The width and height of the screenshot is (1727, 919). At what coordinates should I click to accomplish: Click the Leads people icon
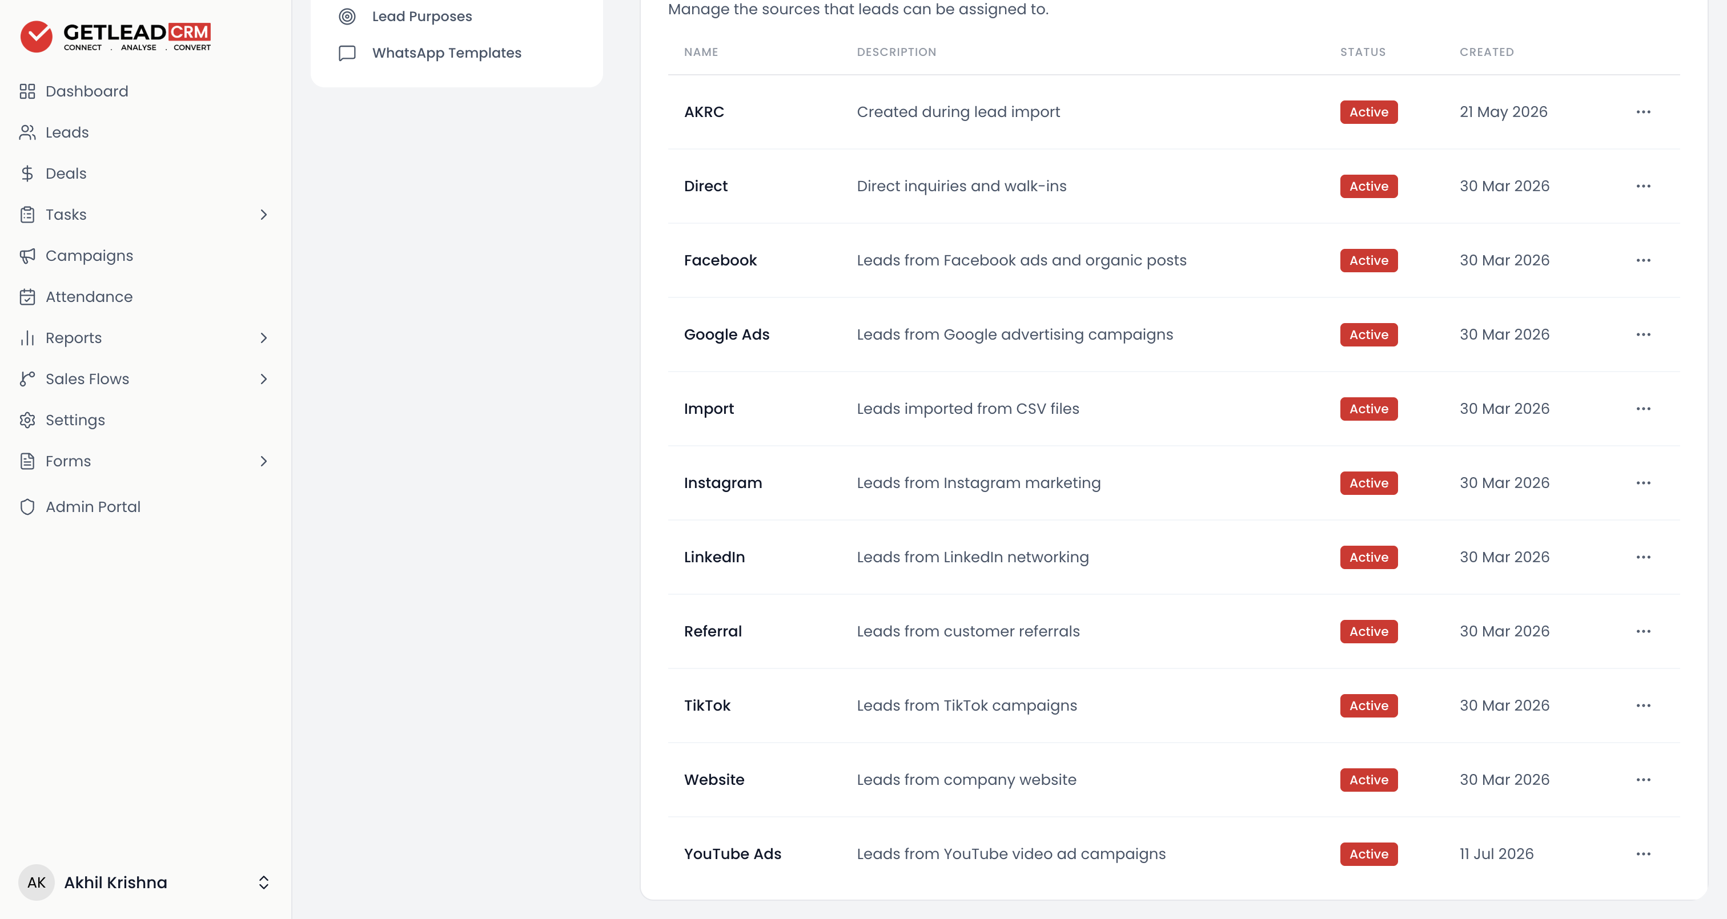[x=27, y=132]
